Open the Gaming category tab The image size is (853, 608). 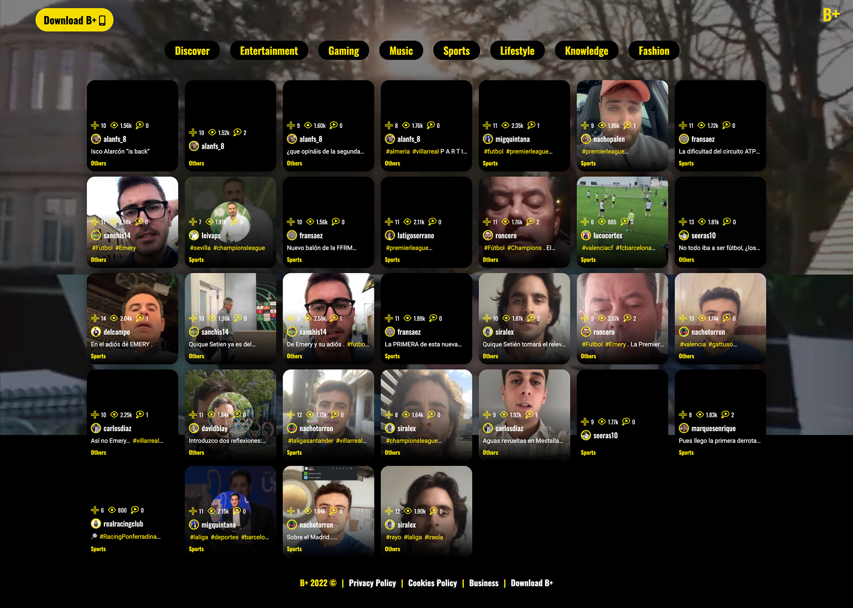click(x=343, y=51)
